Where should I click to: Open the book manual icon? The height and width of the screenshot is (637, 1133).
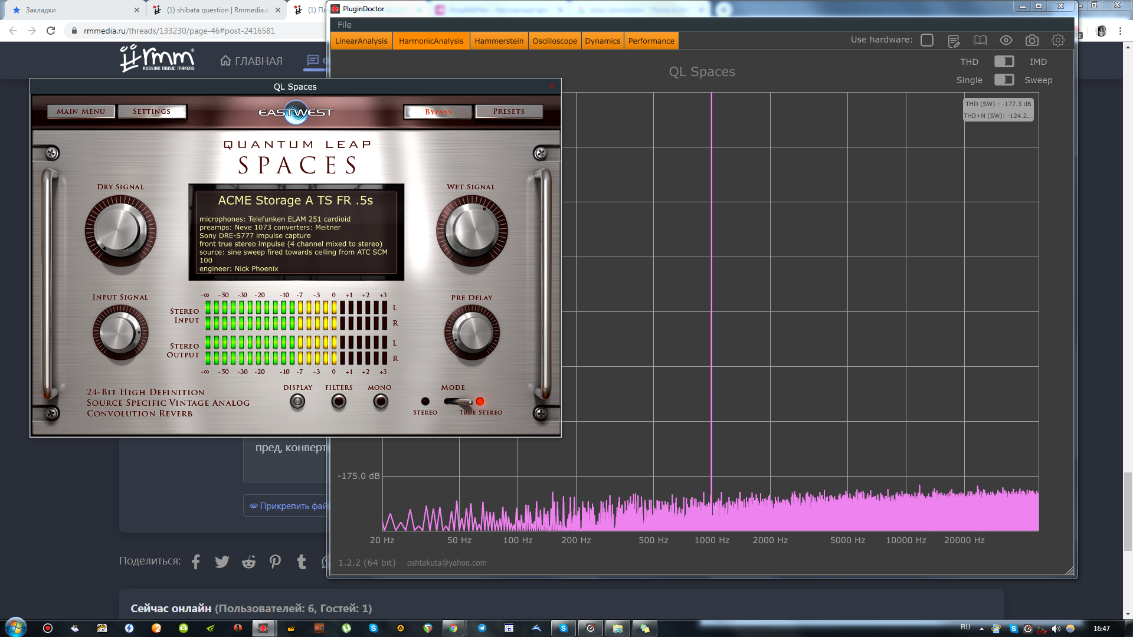click(980, 40)
